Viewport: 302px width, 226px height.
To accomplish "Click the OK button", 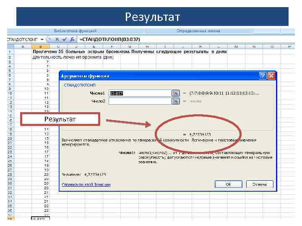I will tap(229, 184).
